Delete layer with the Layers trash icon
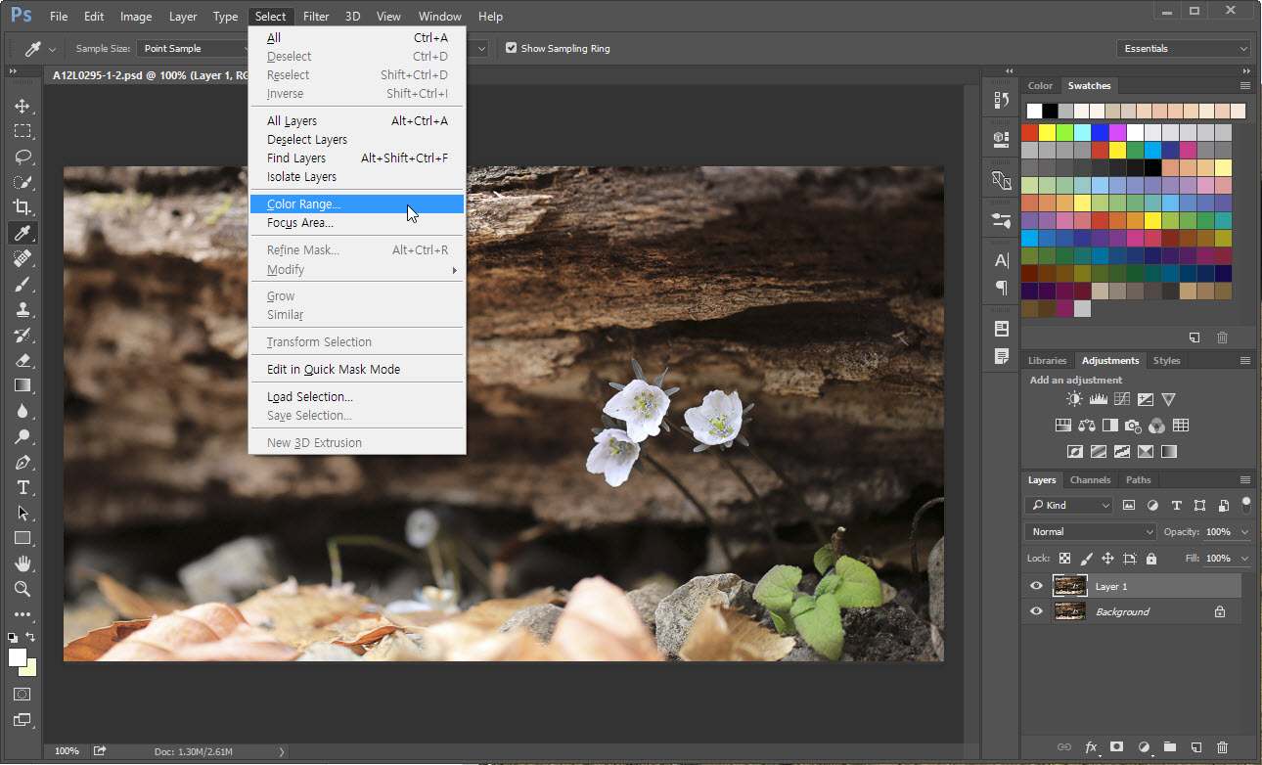The height and width of the screenshot is (765, 1262). [1222, 747]
